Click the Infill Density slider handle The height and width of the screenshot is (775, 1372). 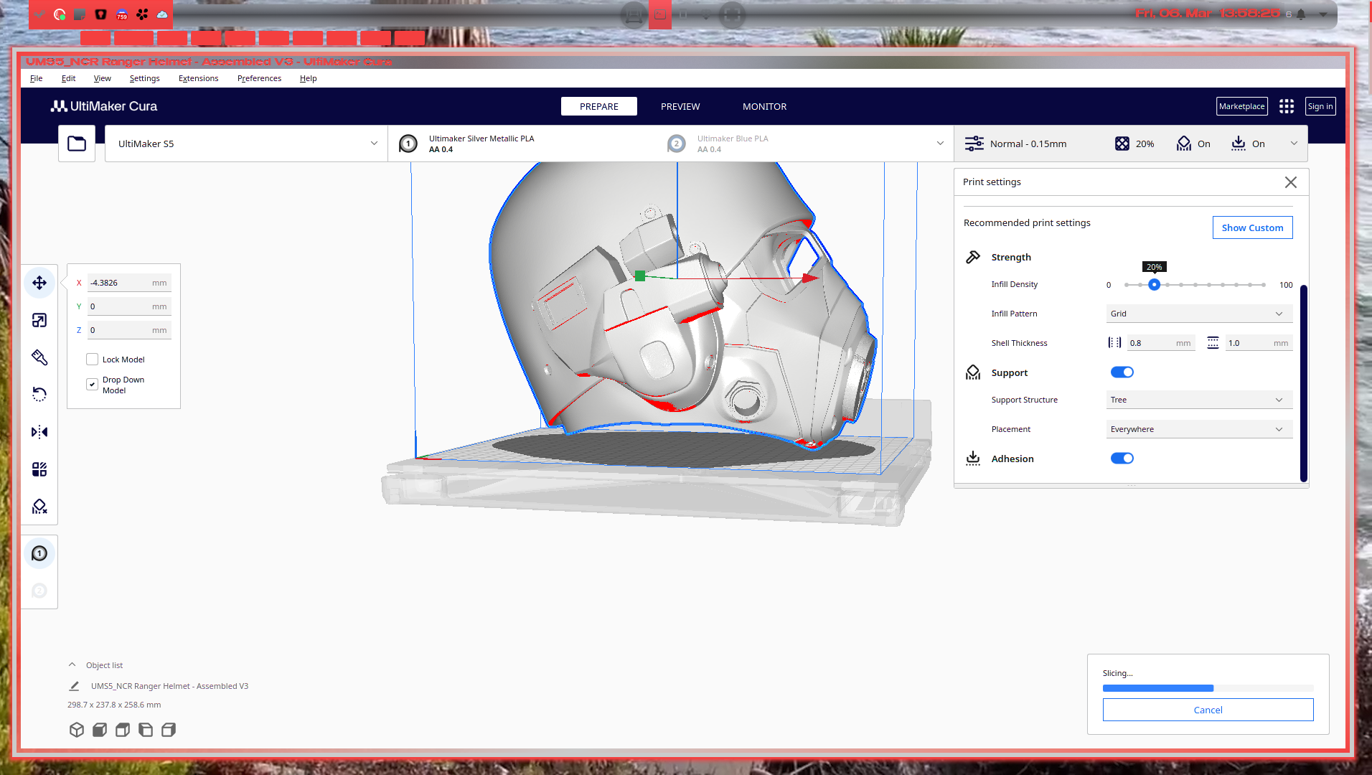[x=1154, y=285]
